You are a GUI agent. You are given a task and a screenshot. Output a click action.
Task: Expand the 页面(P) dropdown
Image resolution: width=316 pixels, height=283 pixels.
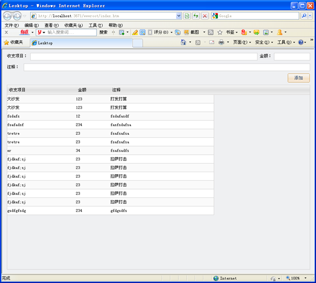tap(242, 42)
